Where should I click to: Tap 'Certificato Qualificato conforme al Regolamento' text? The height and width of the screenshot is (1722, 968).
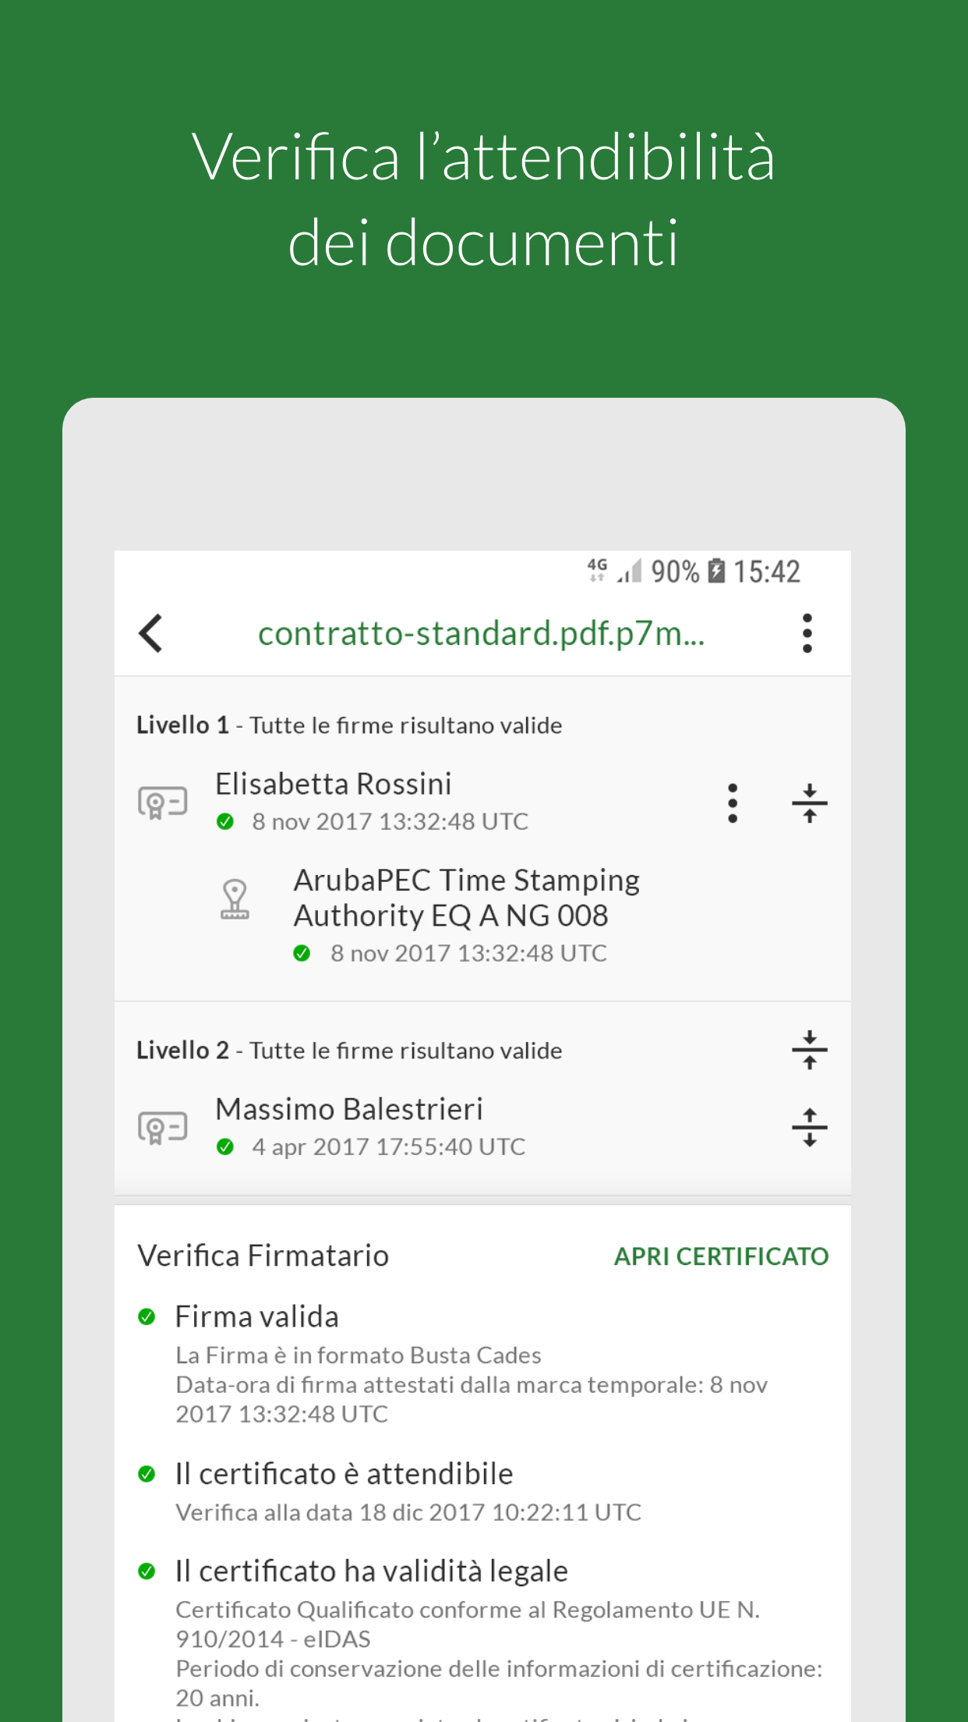tap(468, 1625)
